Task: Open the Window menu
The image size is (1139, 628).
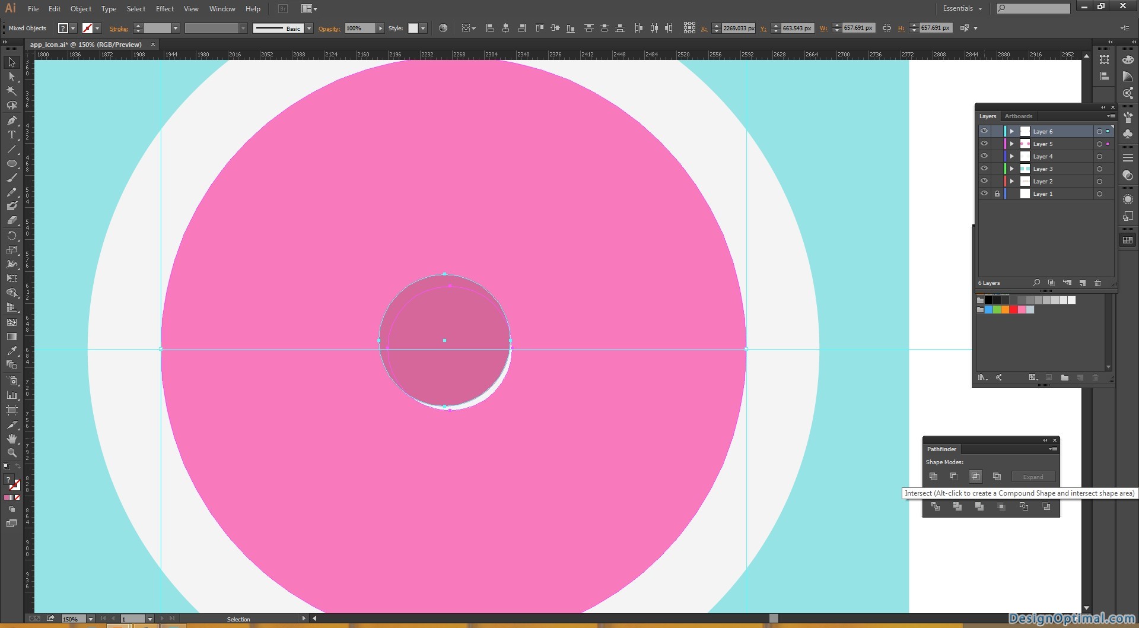Action: (x=222, y=8)
